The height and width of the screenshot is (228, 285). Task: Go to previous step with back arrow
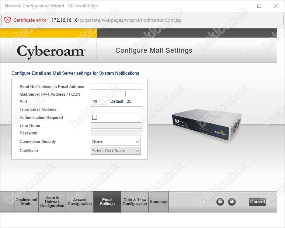pyautogui.click(x=220, y=202)
